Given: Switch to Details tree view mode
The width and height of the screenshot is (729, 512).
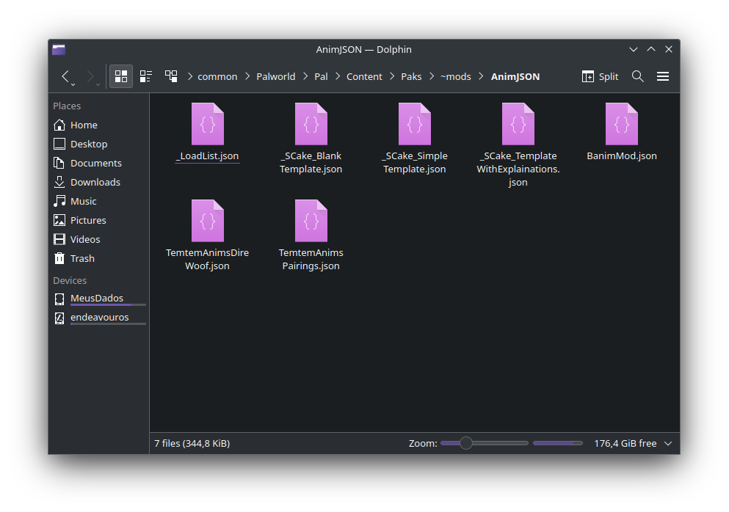Looking at the screenshot, I should click(x=171, y=76).
